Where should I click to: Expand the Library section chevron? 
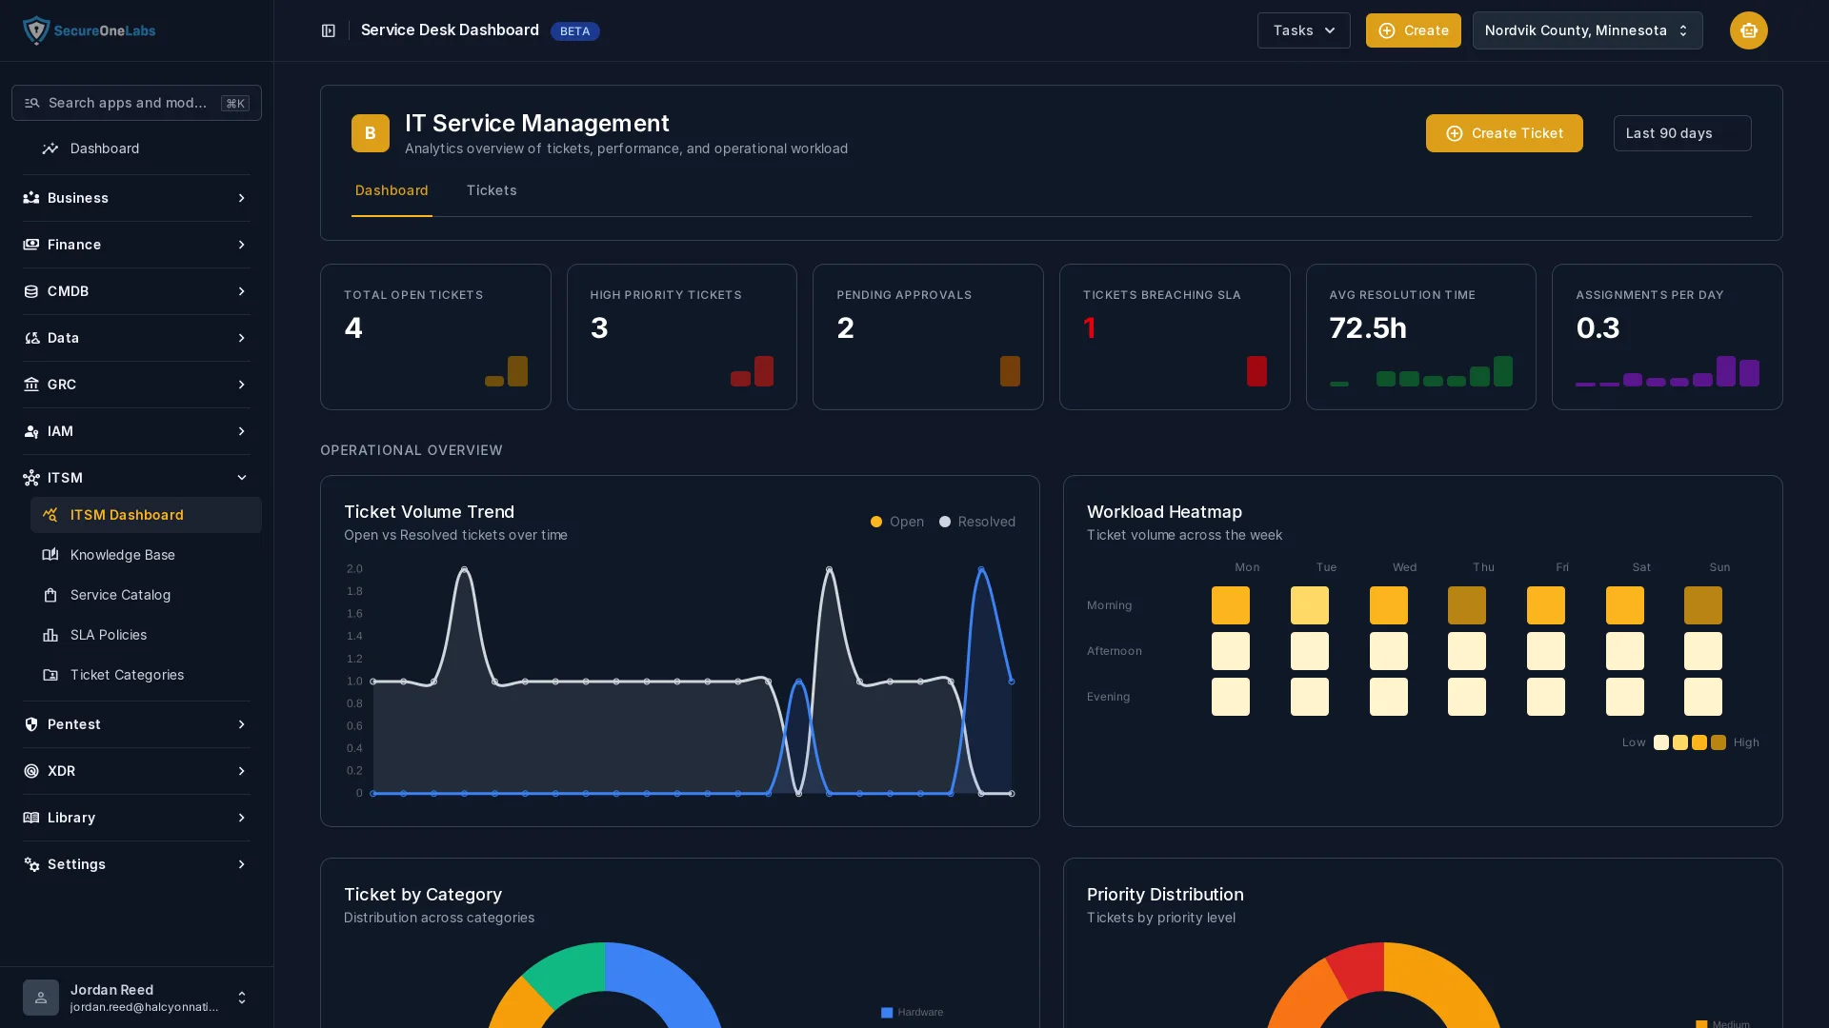pyautogui.click(x=242, y=818)
